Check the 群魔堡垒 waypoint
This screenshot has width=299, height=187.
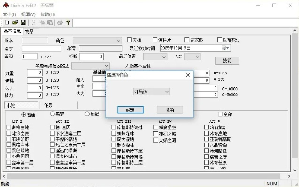point(156,127)
